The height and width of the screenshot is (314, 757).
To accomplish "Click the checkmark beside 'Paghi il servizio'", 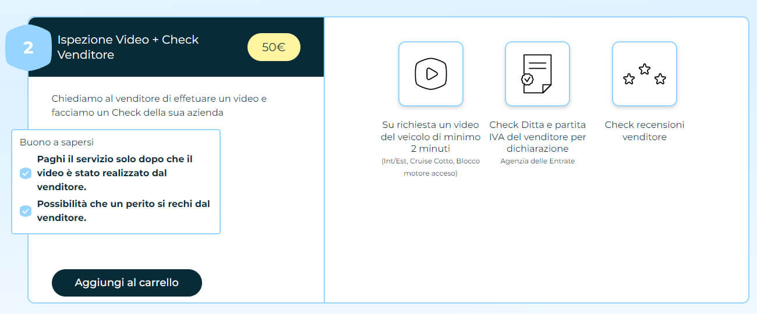I will pyautogui.click(x=25, y=173).
